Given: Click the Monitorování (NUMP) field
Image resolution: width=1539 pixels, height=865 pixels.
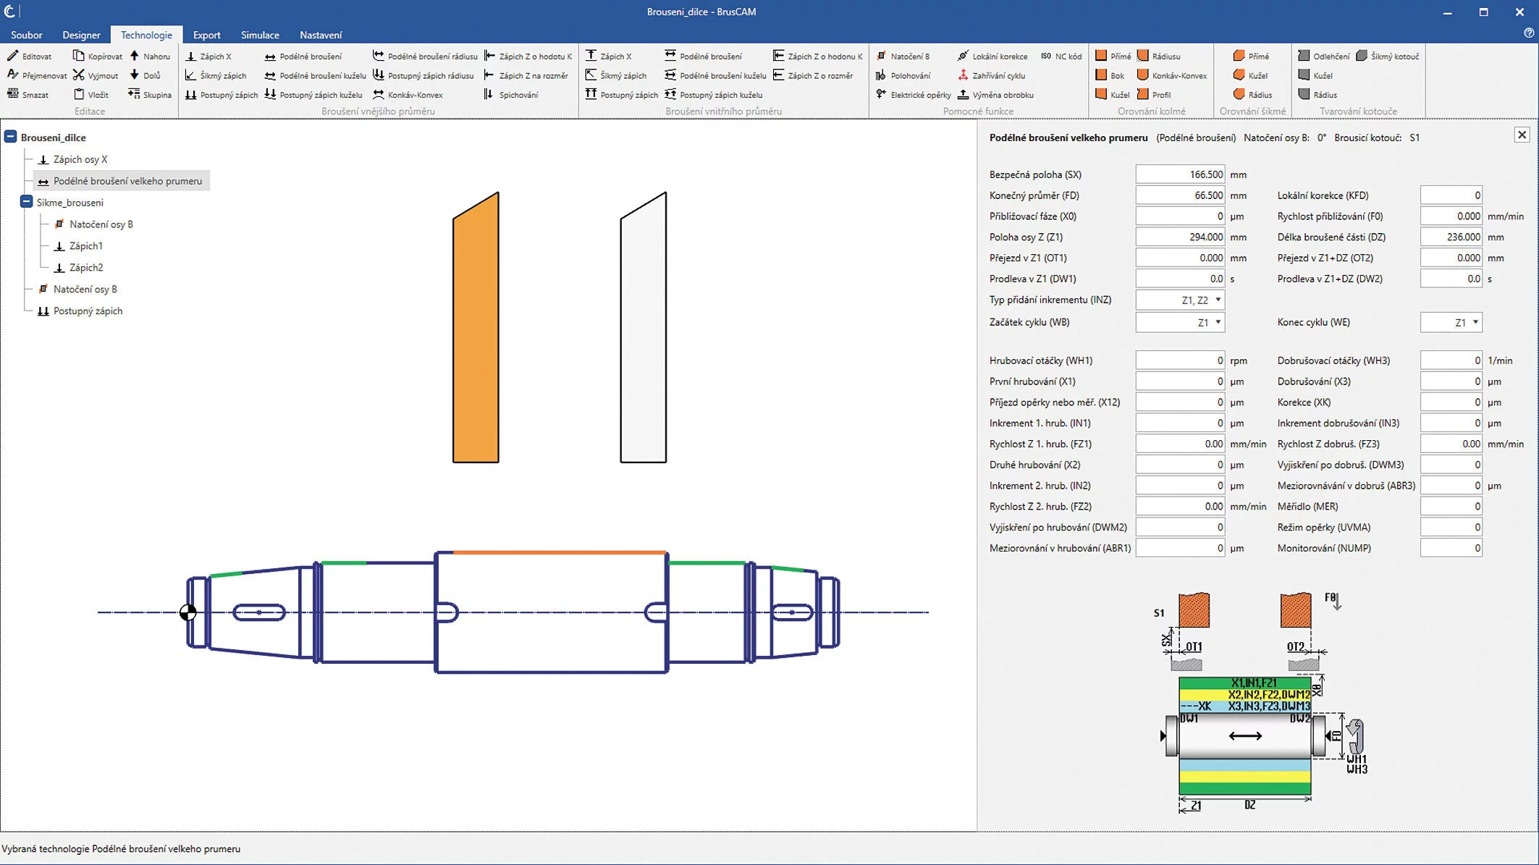Looking at the screenshot, I should (x=1451, y=548).
